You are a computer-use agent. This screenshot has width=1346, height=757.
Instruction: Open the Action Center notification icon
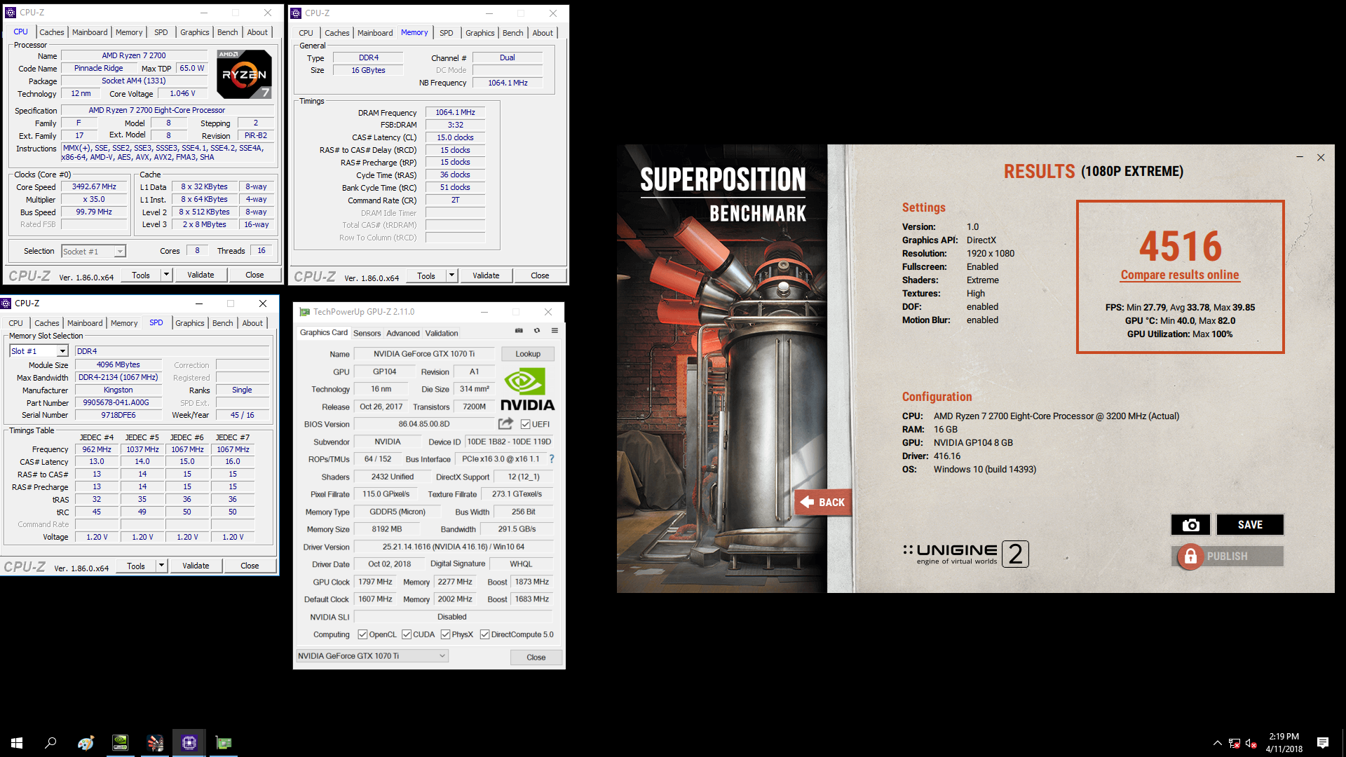coord(1323,743)
